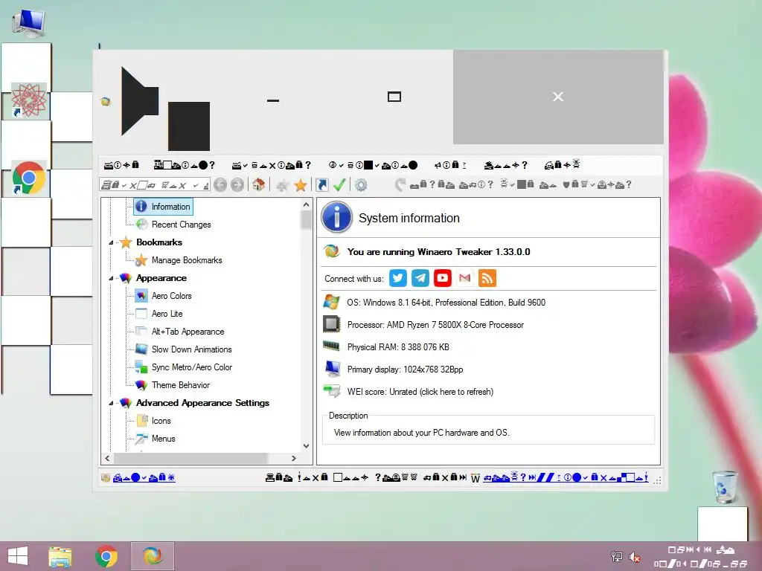Click the blue link at status bar left
Viewport: 762px width, 571px height.
[144, 478]
